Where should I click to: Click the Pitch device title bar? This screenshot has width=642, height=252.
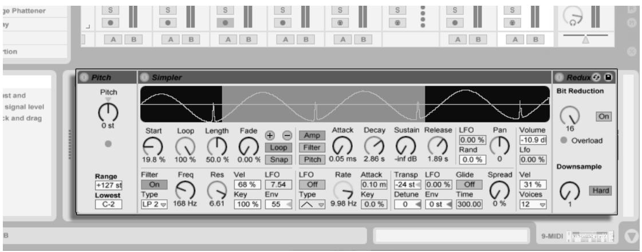click(107, 77)
